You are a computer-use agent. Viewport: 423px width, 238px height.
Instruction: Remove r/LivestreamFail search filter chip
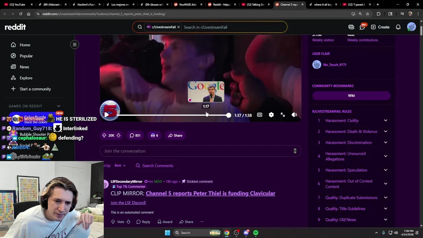pyautogui.click(x=178, y=27)
